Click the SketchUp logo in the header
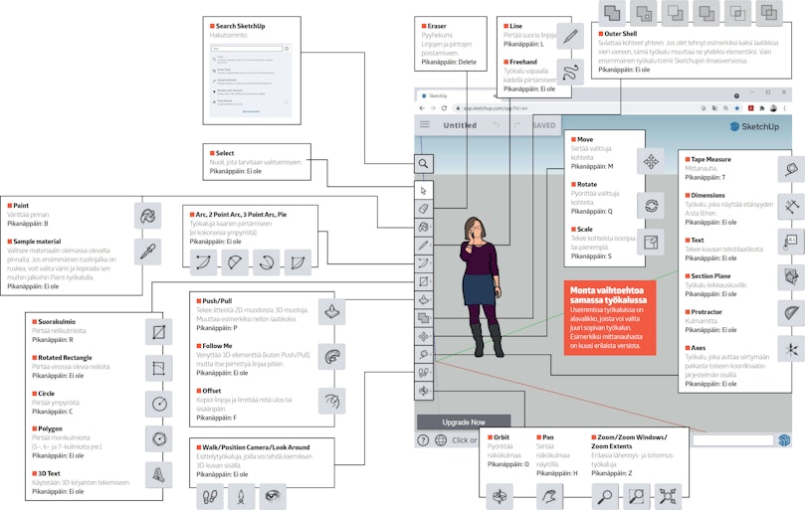This screenshot has width=805, height=510. (x=754, y=126)
